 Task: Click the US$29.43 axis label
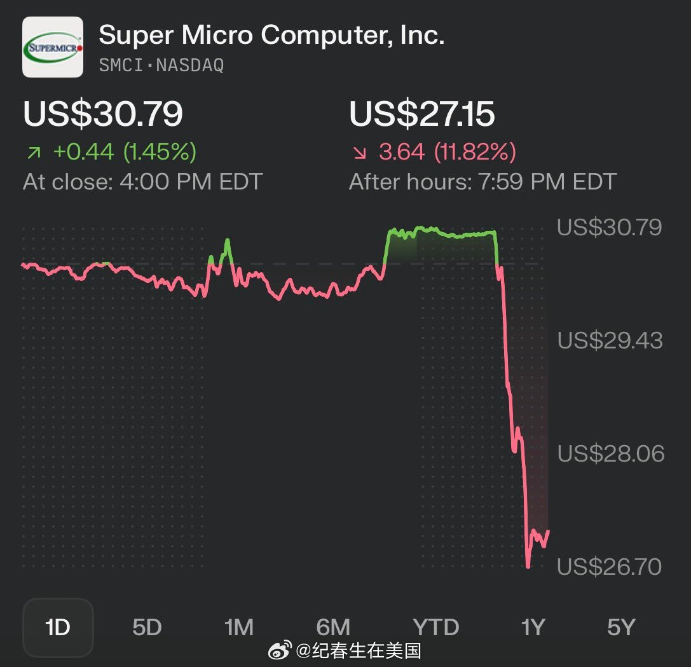[610, 341]
